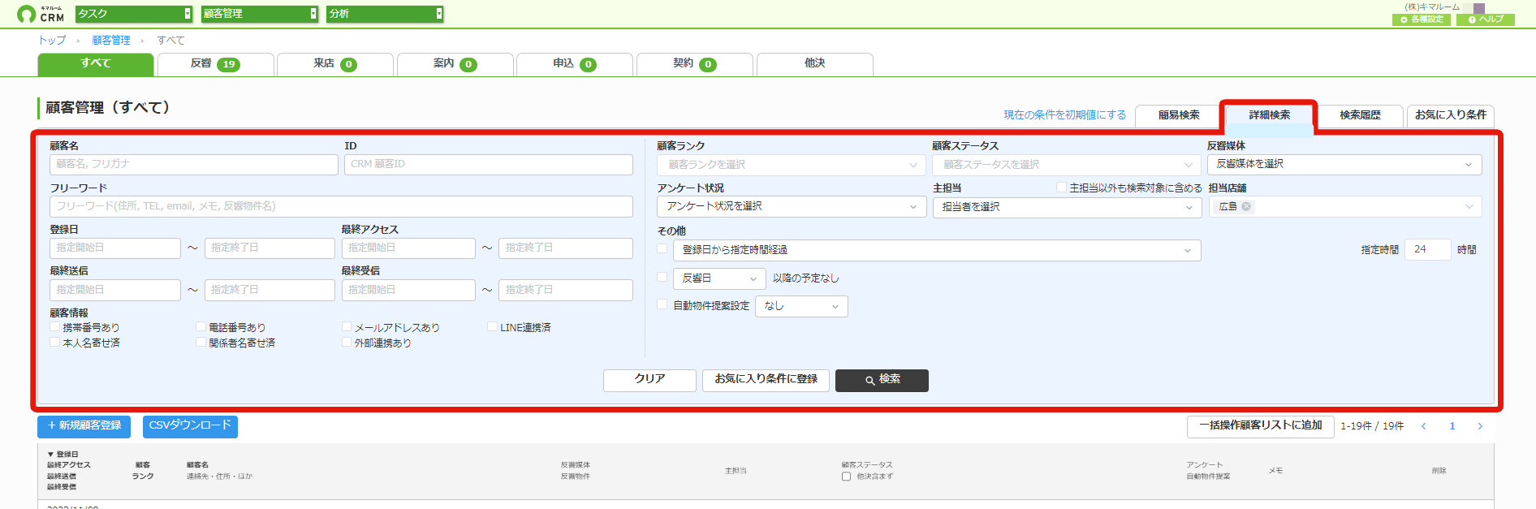Focus the フリーワード input field
1536x509 pixels.
[x=341, y=206]
